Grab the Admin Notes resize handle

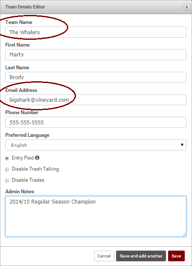[x=184, y=235]
